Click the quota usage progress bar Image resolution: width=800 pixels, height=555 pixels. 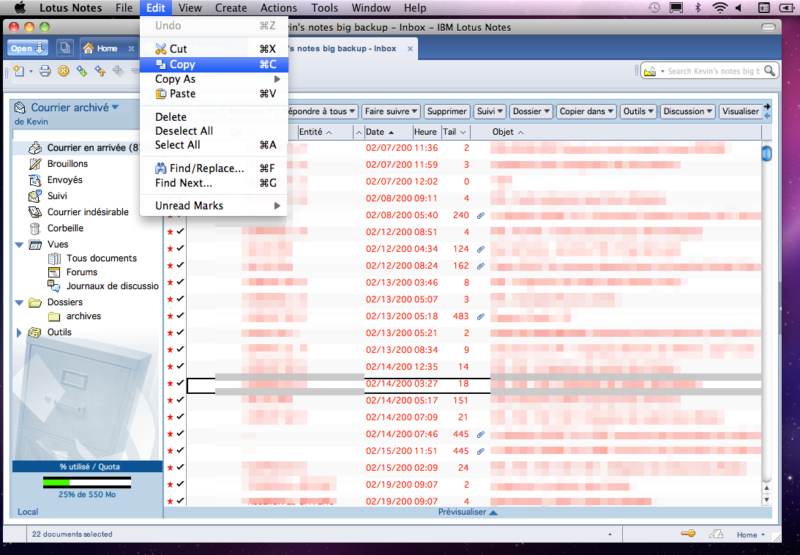click(x=87, y=483)
